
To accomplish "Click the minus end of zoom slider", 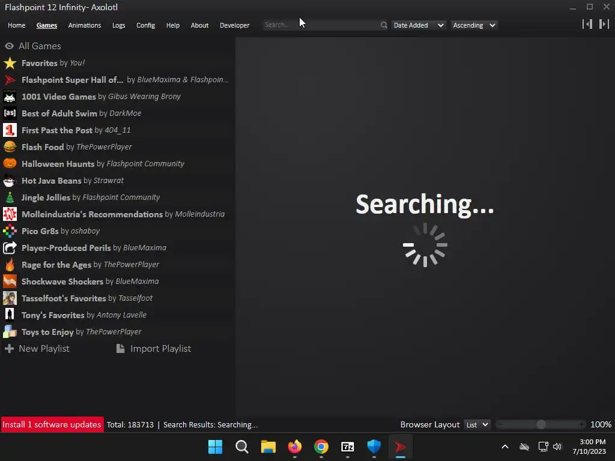I will [x=500, y=424].
